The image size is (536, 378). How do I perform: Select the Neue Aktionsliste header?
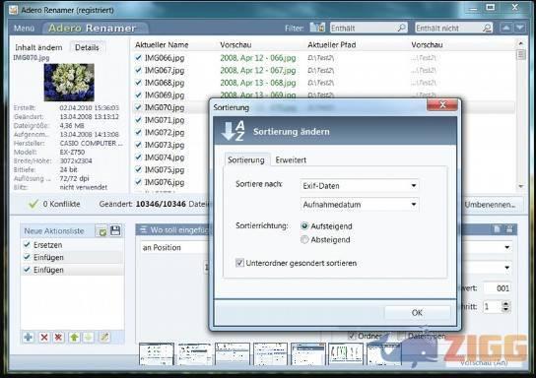pos(54,230)
